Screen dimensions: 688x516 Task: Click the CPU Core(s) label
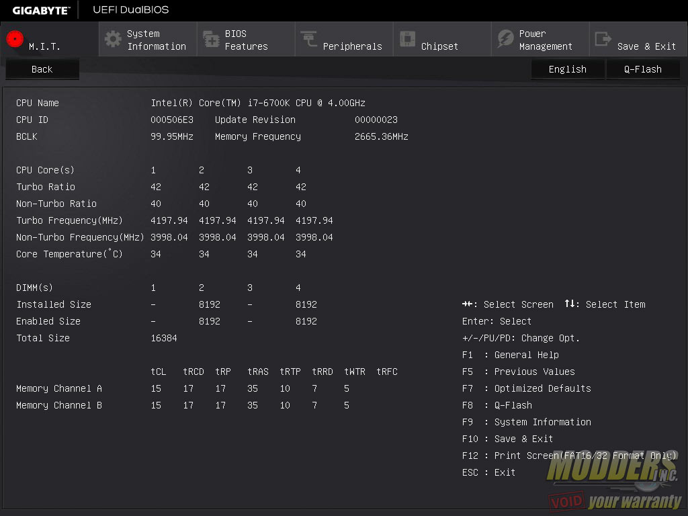click(45, 170)
